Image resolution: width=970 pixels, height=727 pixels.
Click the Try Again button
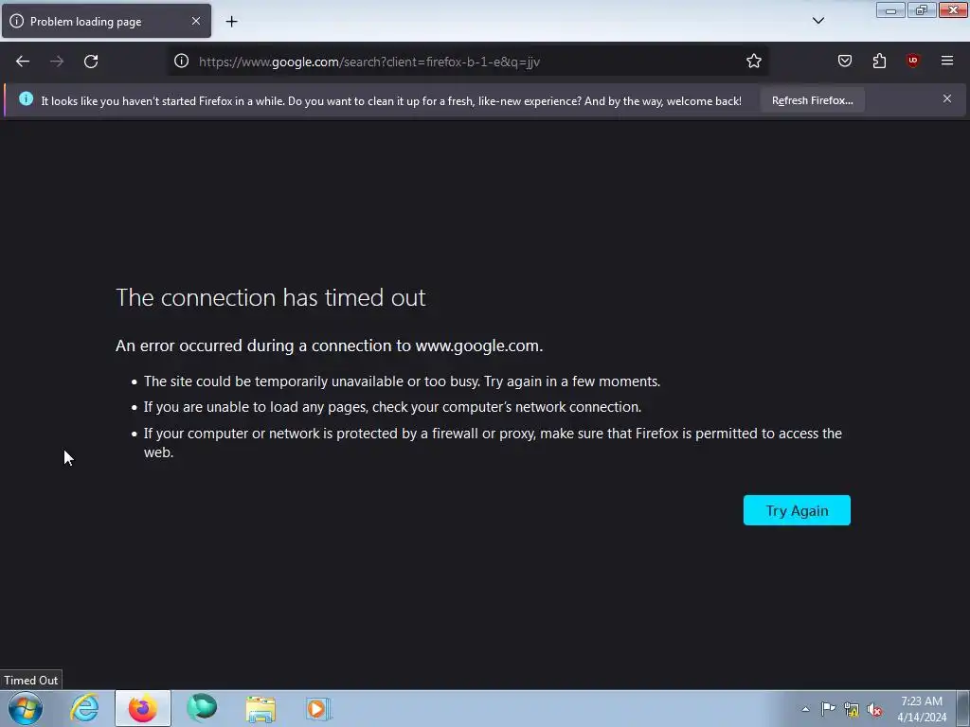tap(797, 510)
